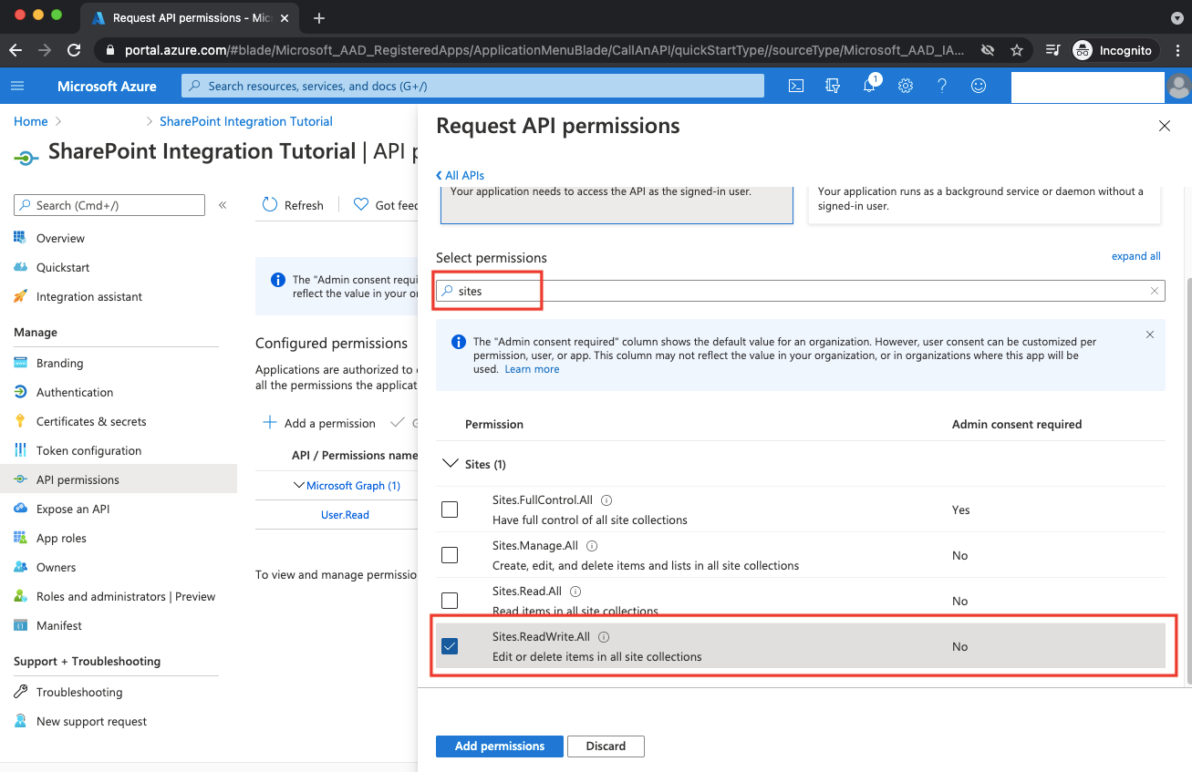Check the Sites.Manage.All checkbox
The height and width of the screenshot is (772, 1192).
pyautogui.click(x=450, y=555)
